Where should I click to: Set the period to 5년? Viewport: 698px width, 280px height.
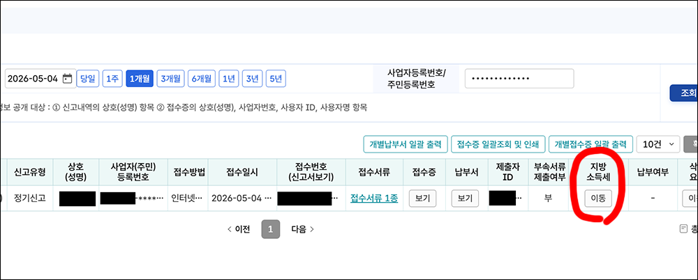276,79
